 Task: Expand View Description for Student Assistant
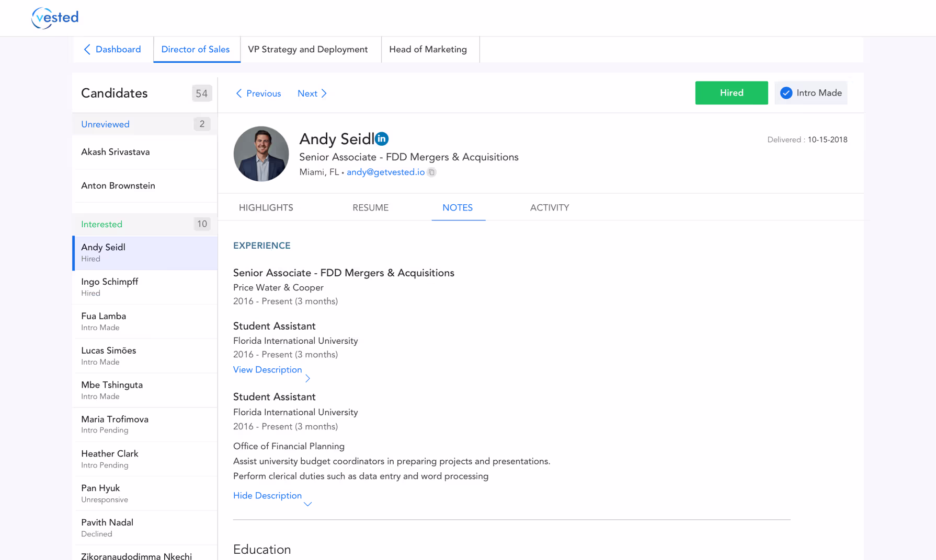[267, 370]
